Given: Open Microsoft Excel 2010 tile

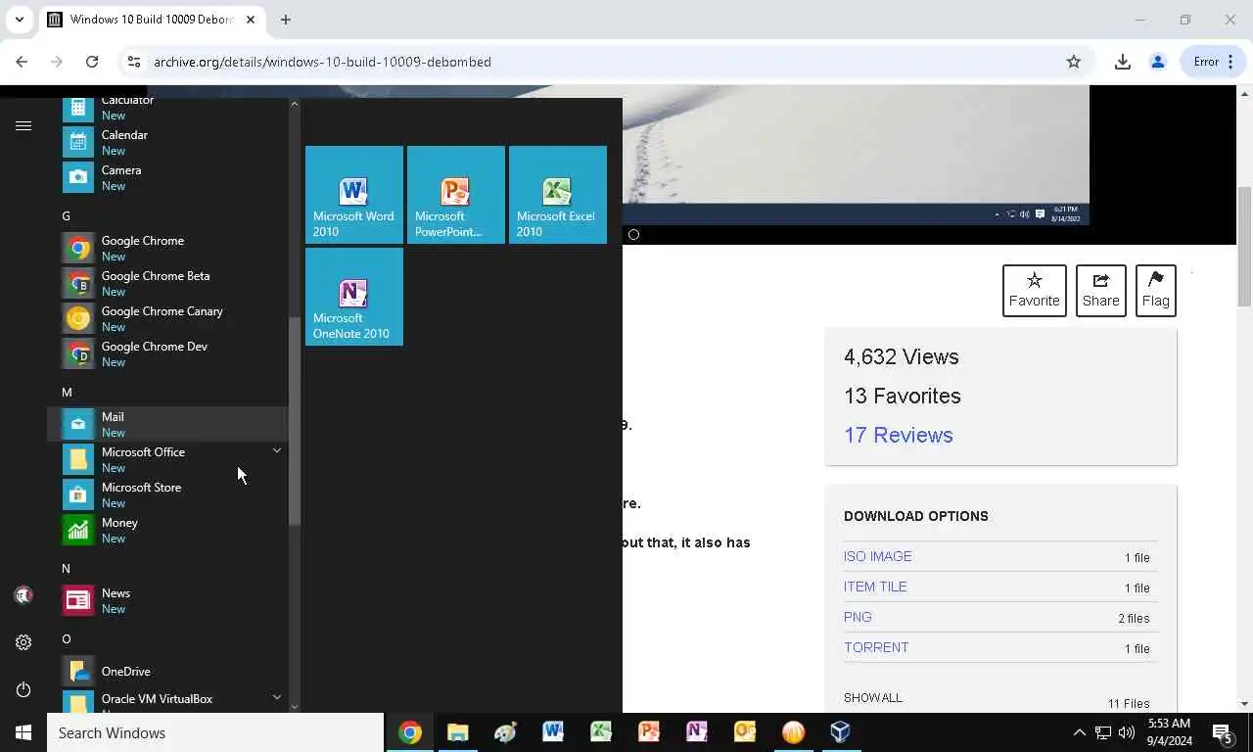Looking at the screenshot, I should [558, 195].
